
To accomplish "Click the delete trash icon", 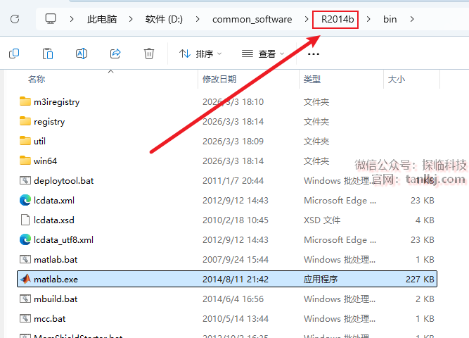I will point(149,54).
